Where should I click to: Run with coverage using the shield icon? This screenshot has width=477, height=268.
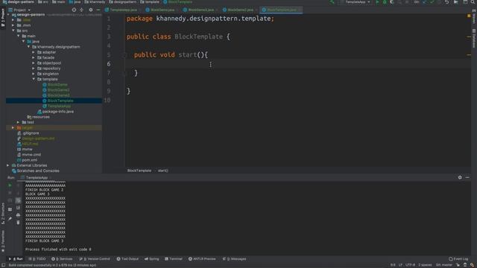click(392, 2)
